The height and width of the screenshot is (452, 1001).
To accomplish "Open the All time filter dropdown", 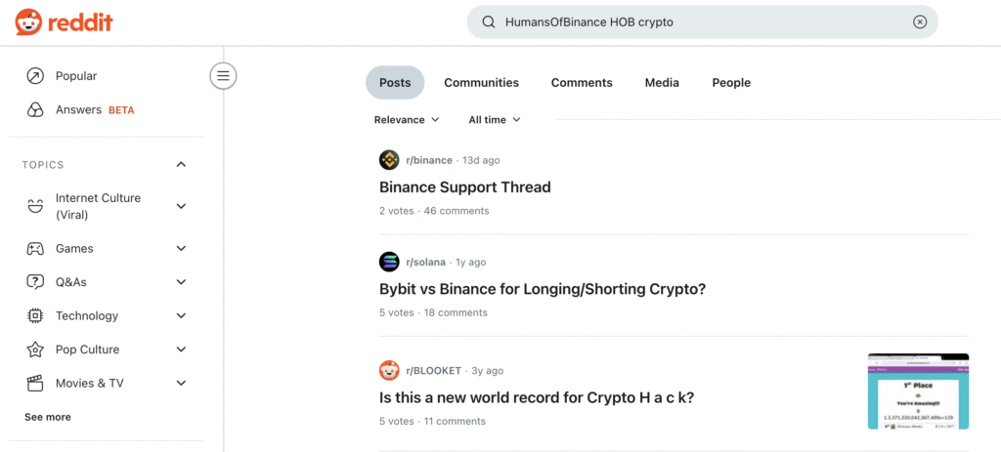I will [495, 120].
